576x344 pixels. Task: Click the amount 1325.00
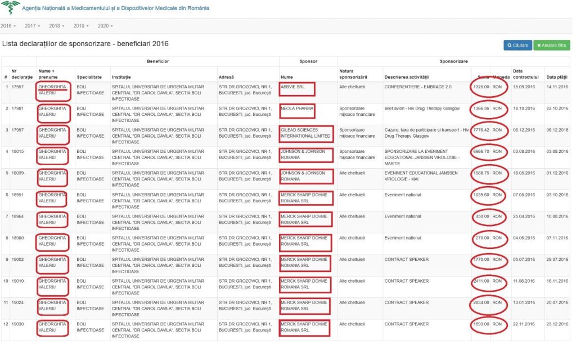click(x=481, y=87)
